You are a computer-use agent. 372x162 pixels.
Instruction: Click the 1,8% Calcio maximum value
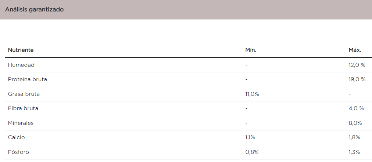(x=354, y=137)
